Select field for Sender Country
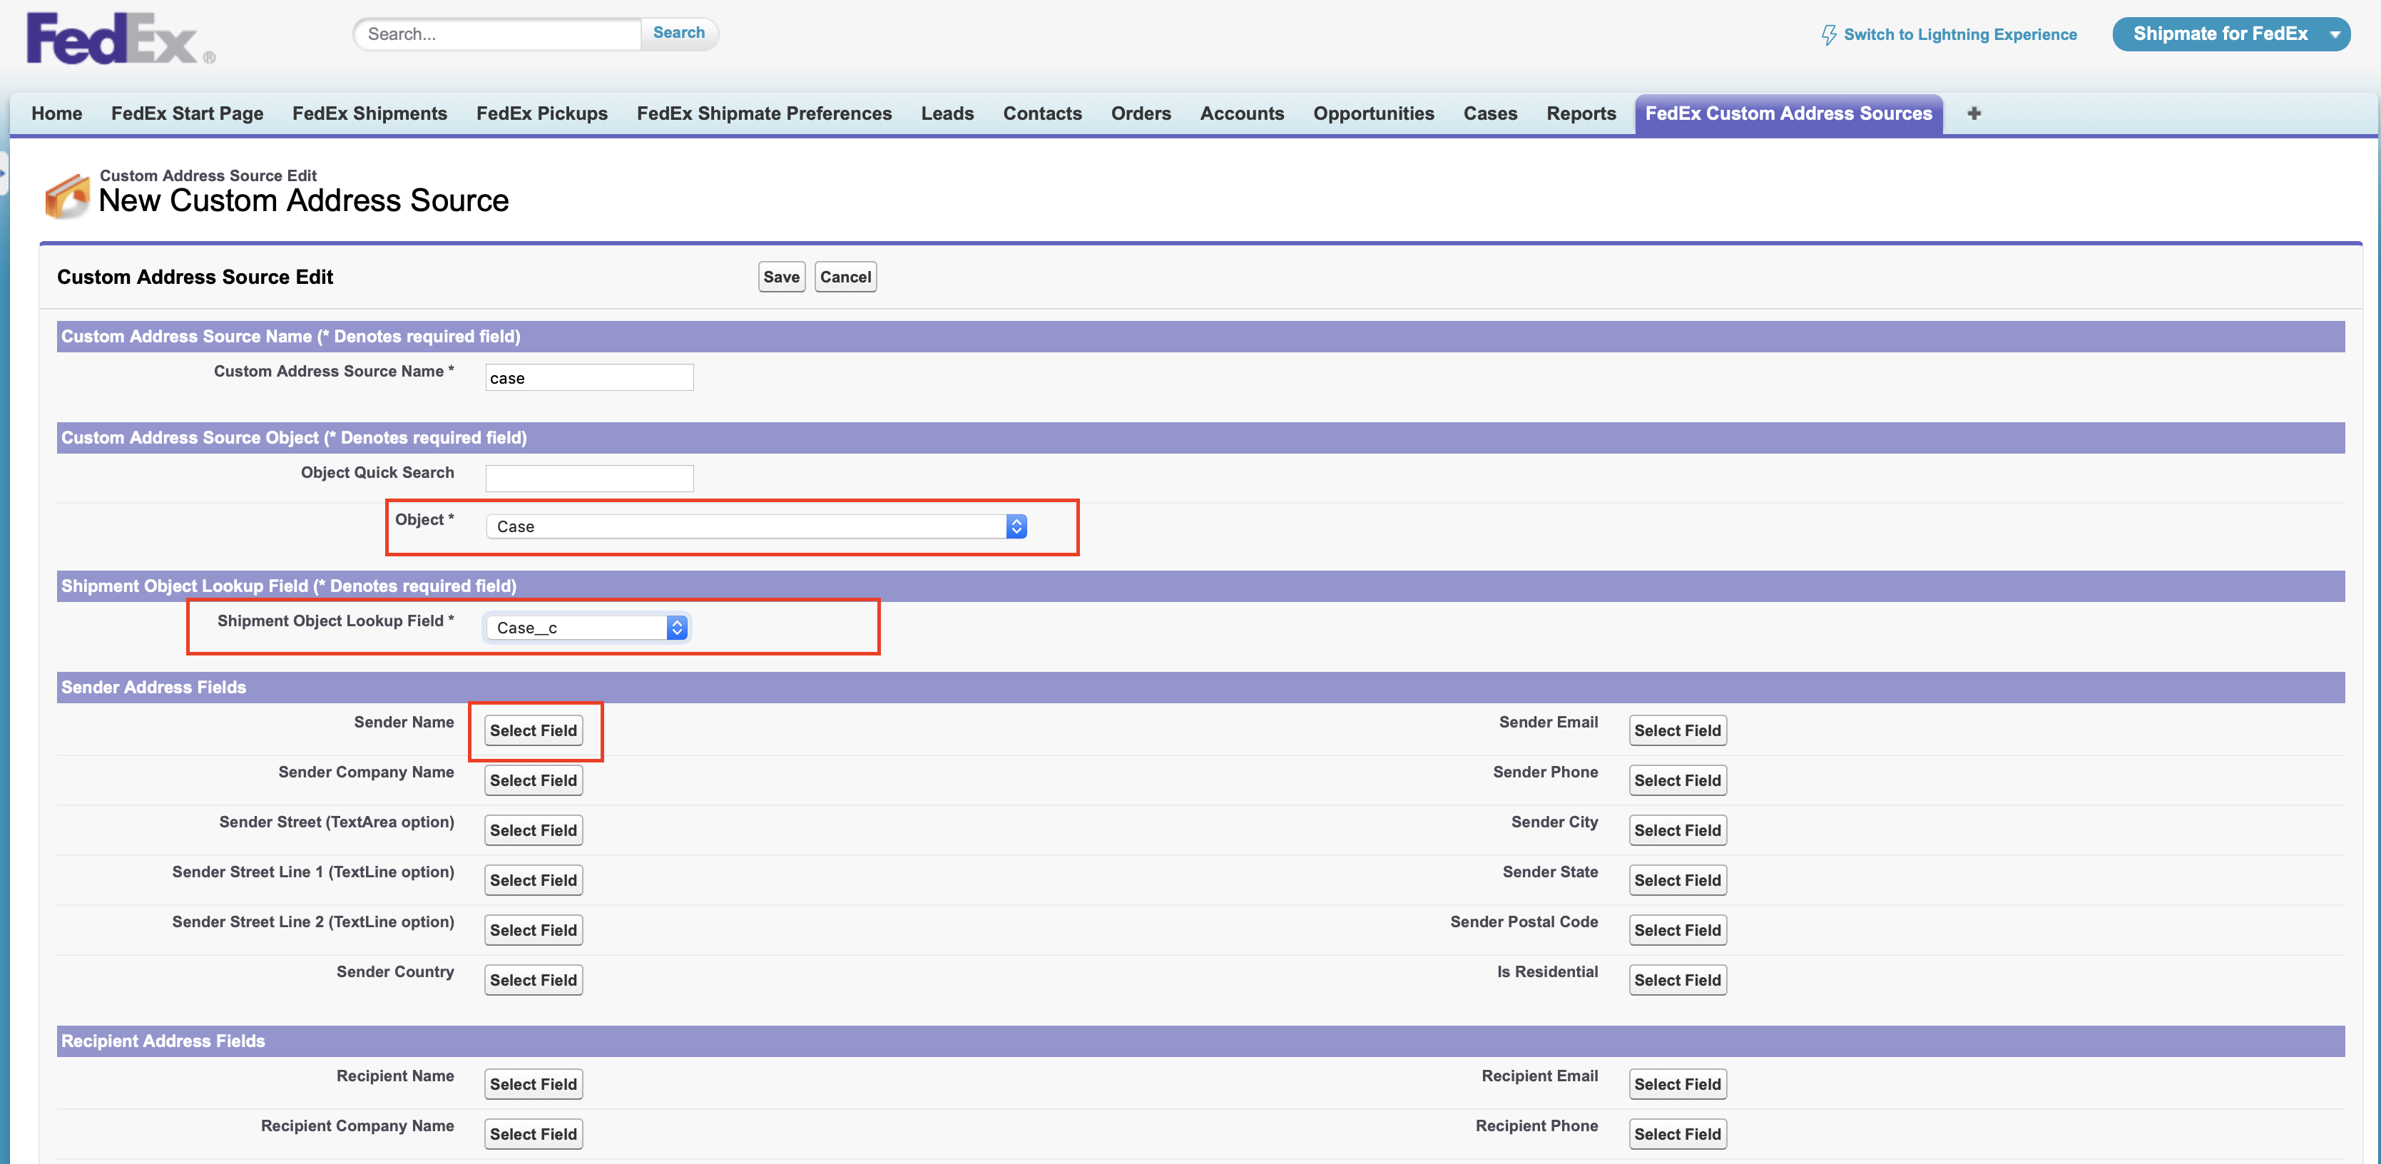Viewport: 2381px width, 1164px height. (534, 980)
